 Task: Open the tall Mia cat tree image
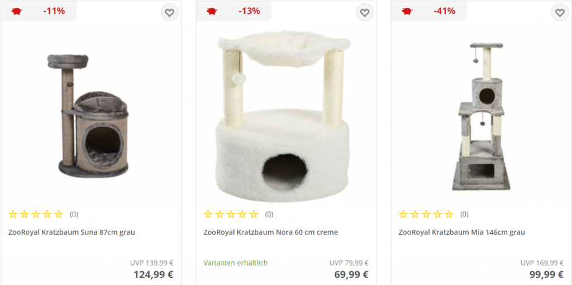tap(481, 117)
